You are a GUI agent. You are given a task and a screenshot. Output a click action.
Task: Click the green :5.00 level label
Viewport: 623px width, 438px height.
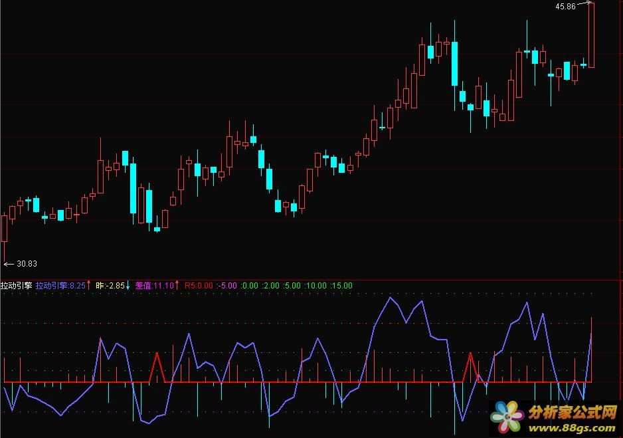(x=292, y=285)
